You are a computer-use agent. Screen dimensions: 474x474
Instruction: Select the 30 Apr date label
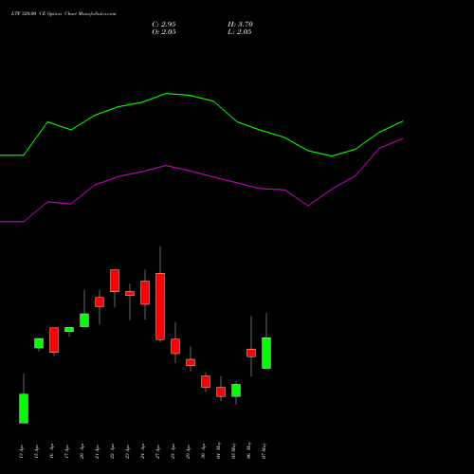(x=204, y=451)
